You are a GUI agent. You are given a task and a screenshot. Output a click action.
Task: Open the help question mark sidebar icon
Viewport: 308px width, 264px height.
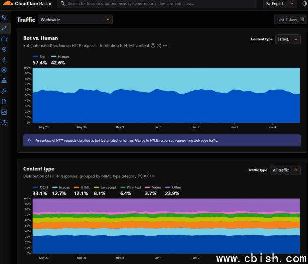[4, 123]
